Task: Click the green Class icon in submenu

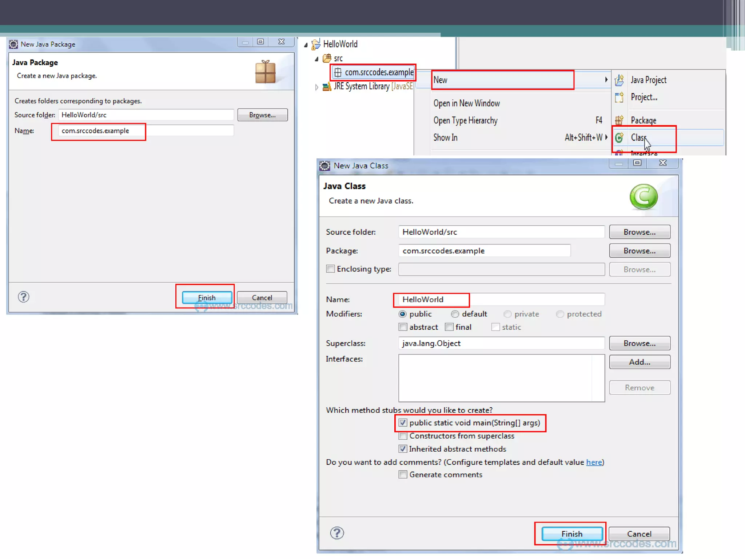Action: click(x=619, y=138)
